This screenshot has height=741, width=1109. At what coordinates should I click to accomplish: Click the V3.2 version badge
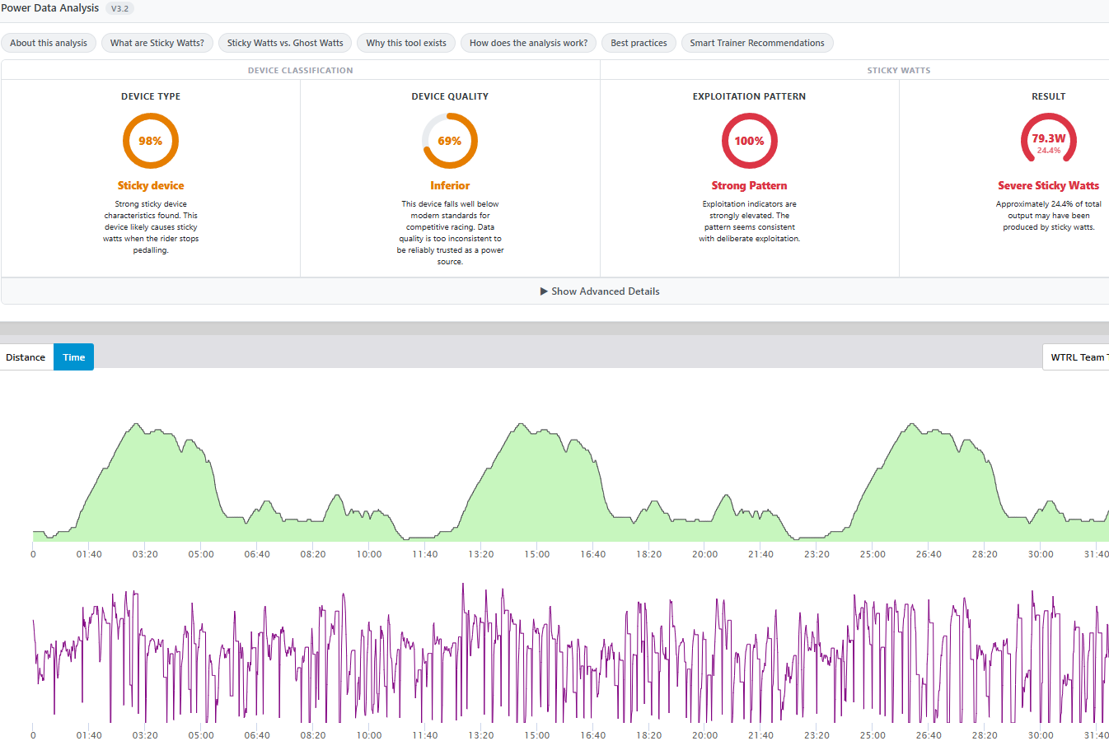coord(119,8)
